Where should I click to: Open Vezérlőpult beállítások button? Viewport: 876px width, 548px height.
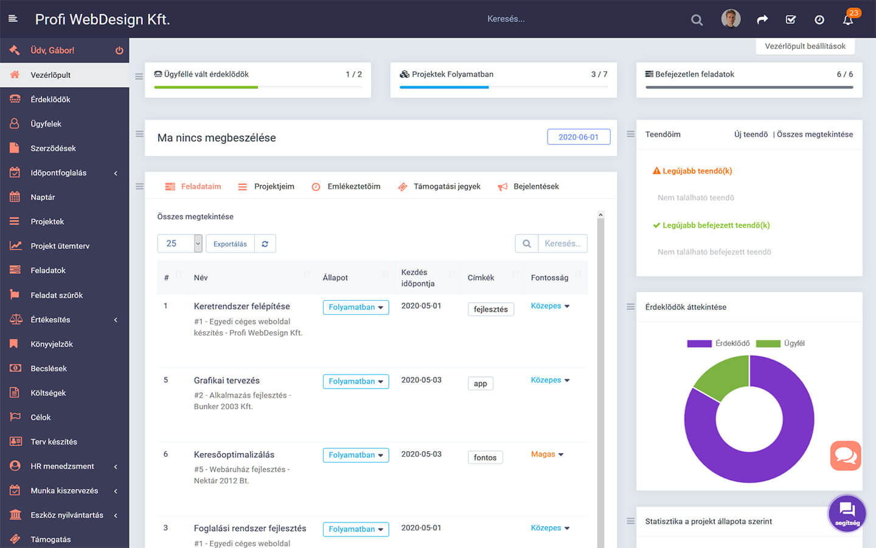805,46
